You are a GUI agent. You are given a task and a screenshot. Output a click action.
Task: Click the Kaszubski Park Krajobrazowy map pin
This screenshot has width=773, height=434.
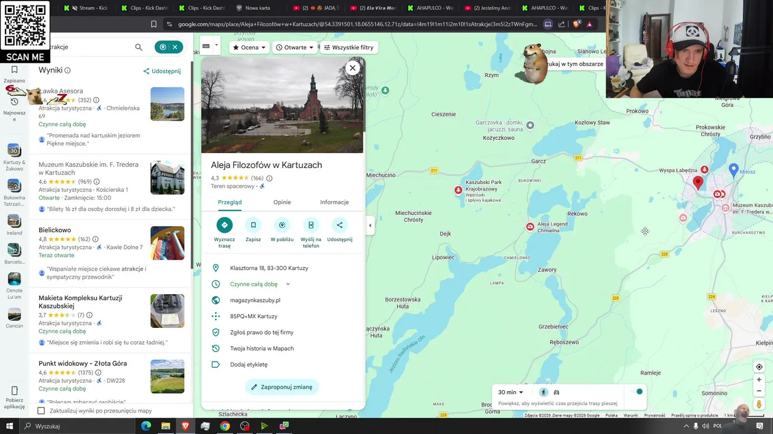pyautogui.click(x=458, y=190)
